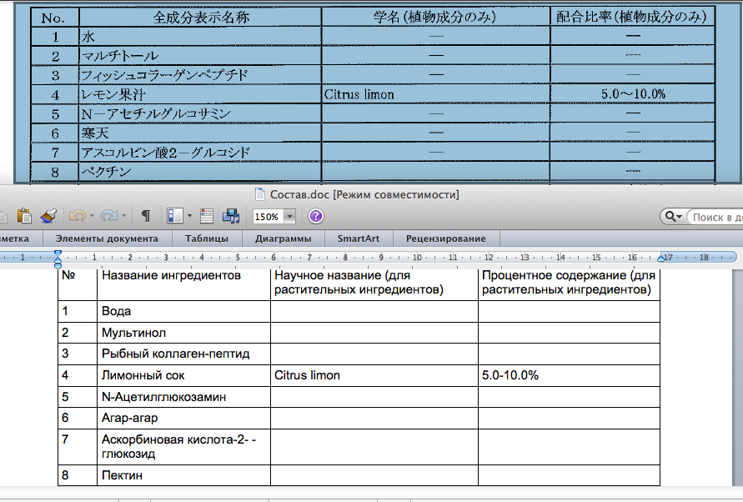Open the sidebar options dropdown arrow
743x502 pixels.
(x=189, y=217)
